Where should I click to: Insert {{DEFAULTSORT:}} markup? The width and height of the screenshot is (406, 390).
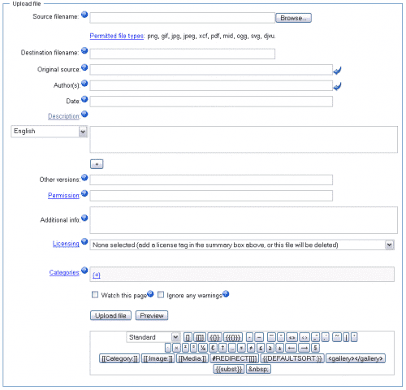pos(292,358)
